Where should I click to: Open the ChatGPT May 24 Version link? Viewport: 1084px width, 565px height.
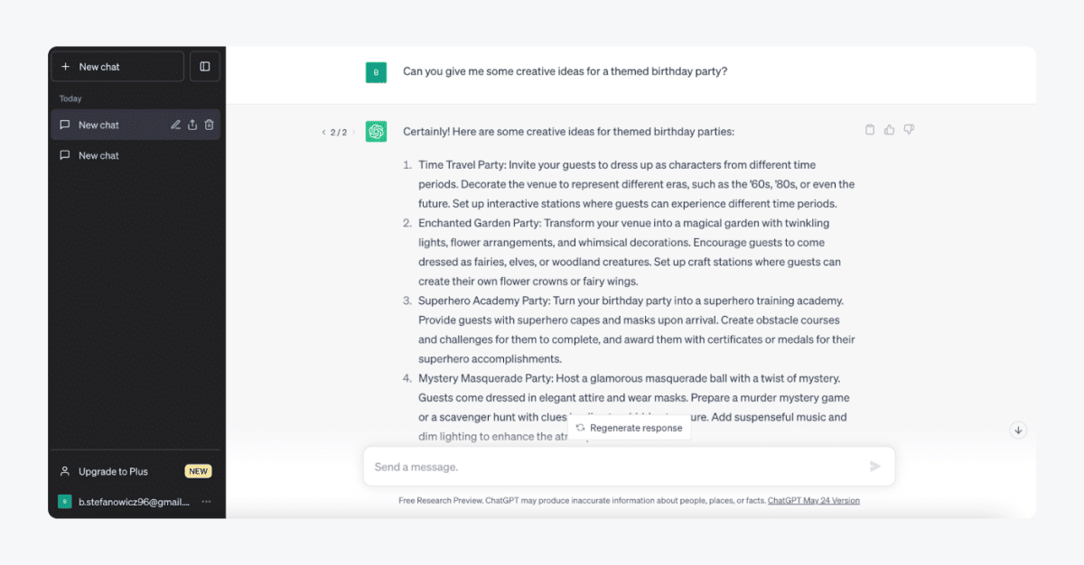(x=814, y=500)
